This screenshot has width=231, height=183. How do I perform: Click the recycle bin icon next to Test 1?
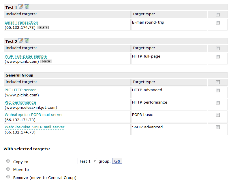(27, 6)
